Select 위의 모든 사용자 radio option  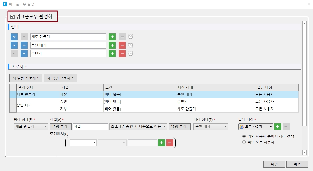(x=244, y=142)
